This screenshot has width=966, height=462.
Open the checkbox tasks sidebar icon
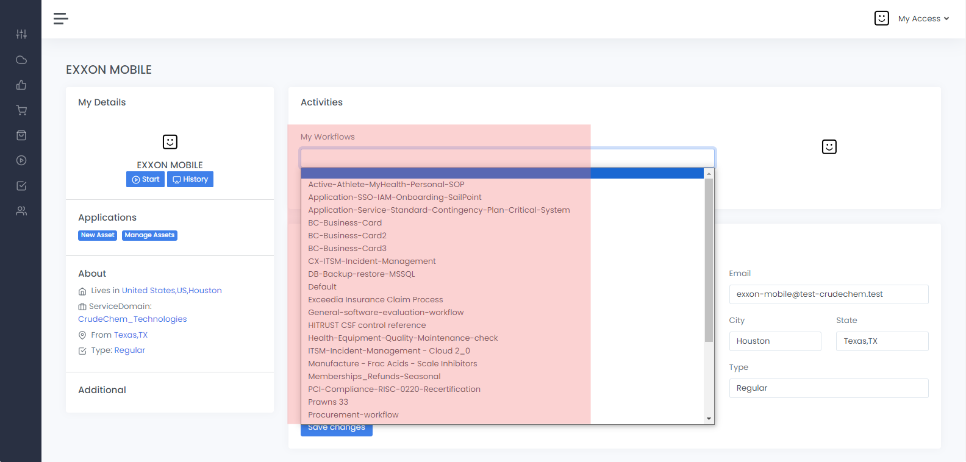click(21, 186)
